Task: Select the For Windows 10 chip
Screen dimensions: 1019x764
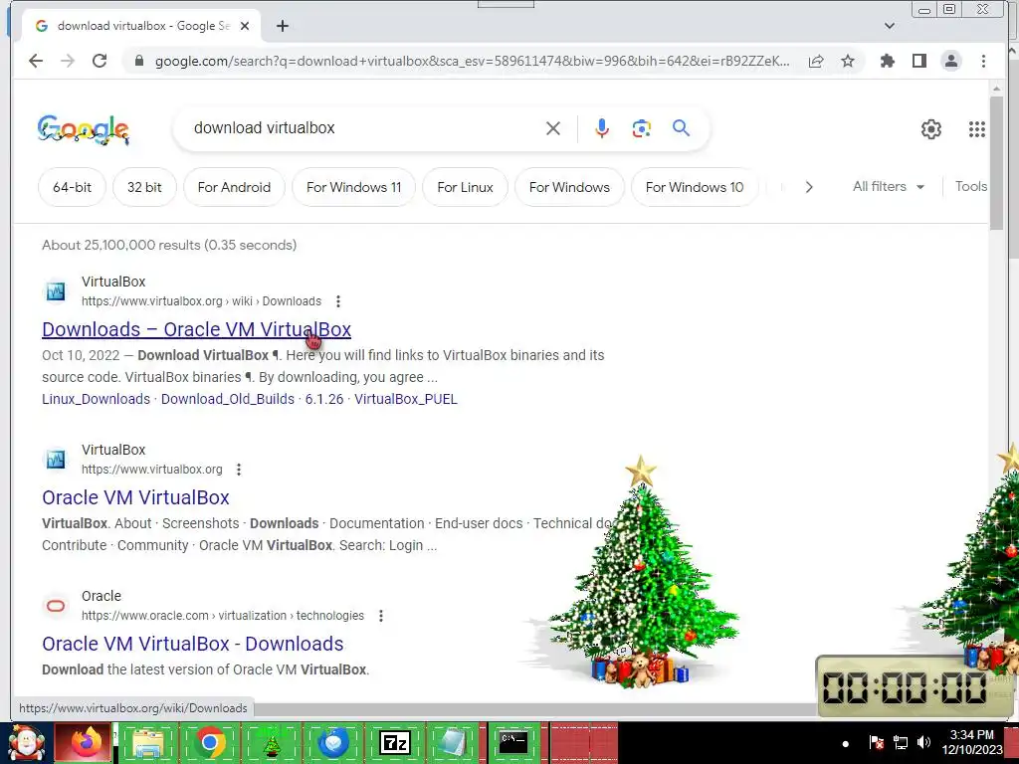Action: click(694, 187)
